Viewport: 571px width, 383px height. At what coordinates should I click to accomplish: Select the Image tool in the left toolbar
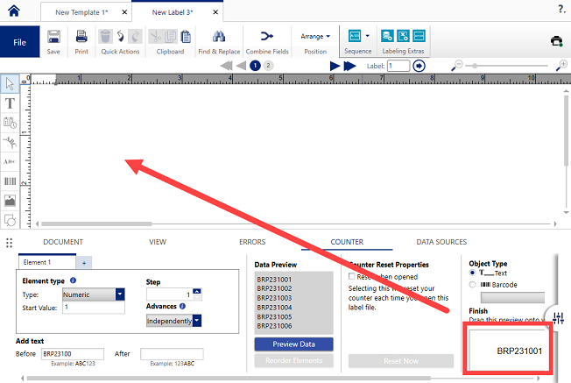click(x=11, y=201)
